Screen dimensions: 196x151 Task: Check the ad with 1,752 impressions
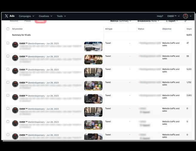coord(8,82)
